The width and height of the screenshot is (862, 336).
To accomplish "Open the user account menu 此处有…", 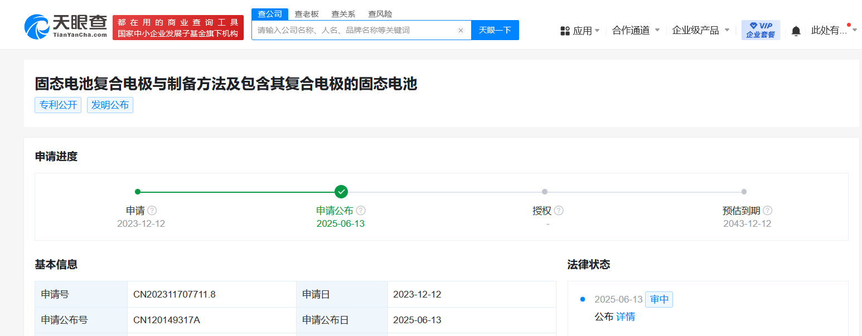I will pyautogui.click(x=833, y=30).
